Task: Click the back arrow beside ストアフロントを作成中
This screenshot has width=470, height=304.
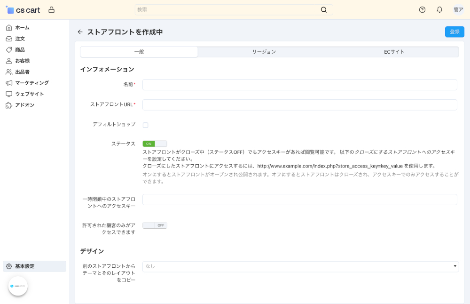Action: (x=80, y=32)
